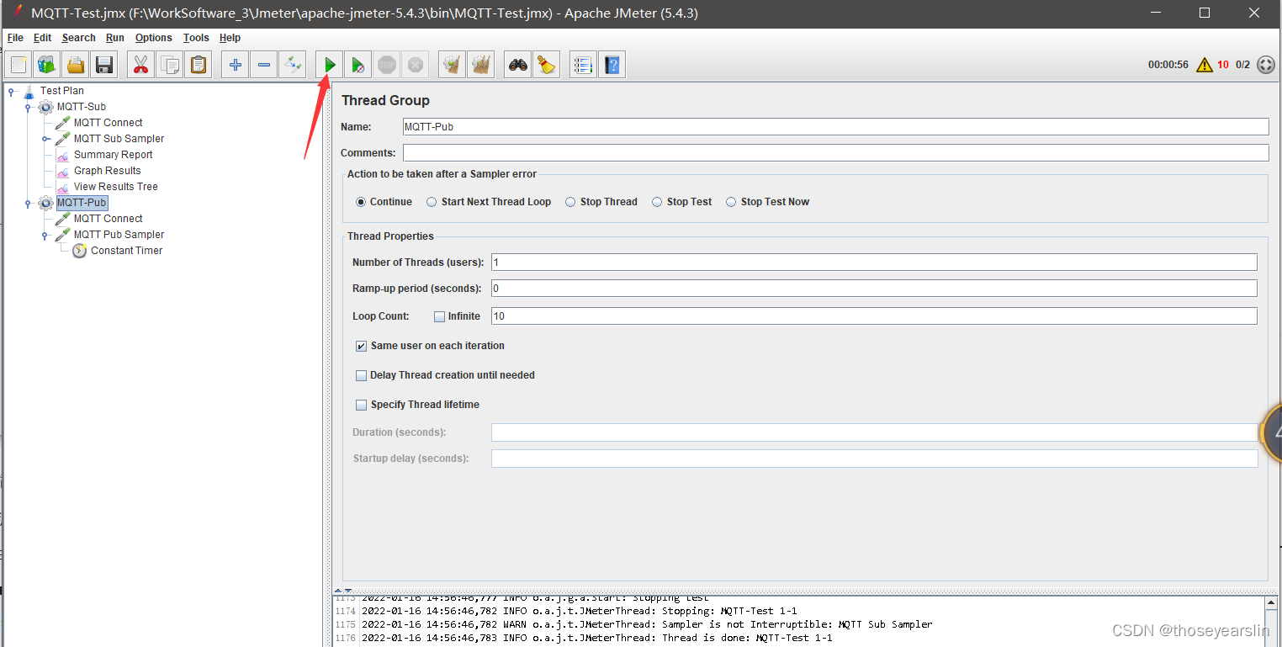Select MQTT Connect under MQTT-Sub
The width and height of the screenshot is (1282, 647).
(109, 123)
